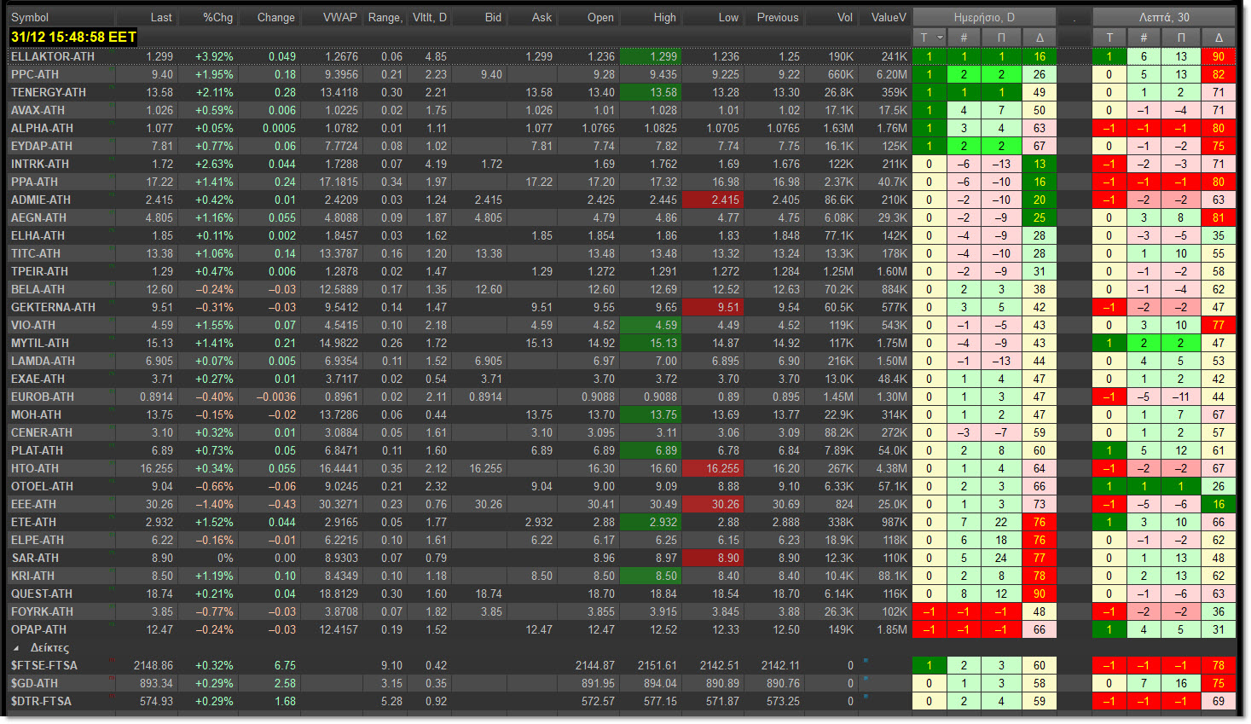1251x724 pixels.
Task: Click the # header under Ημερήσιο, D
Action: [x=964, y=38]
